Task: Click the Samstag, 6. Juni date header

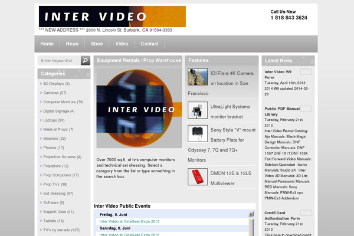Action: pyautogui.click(x=115, y=228)
